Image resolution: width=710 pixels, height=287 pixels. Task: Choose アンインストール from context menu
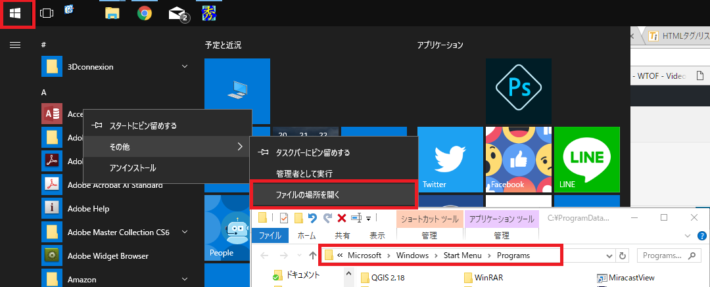[167, 168]
